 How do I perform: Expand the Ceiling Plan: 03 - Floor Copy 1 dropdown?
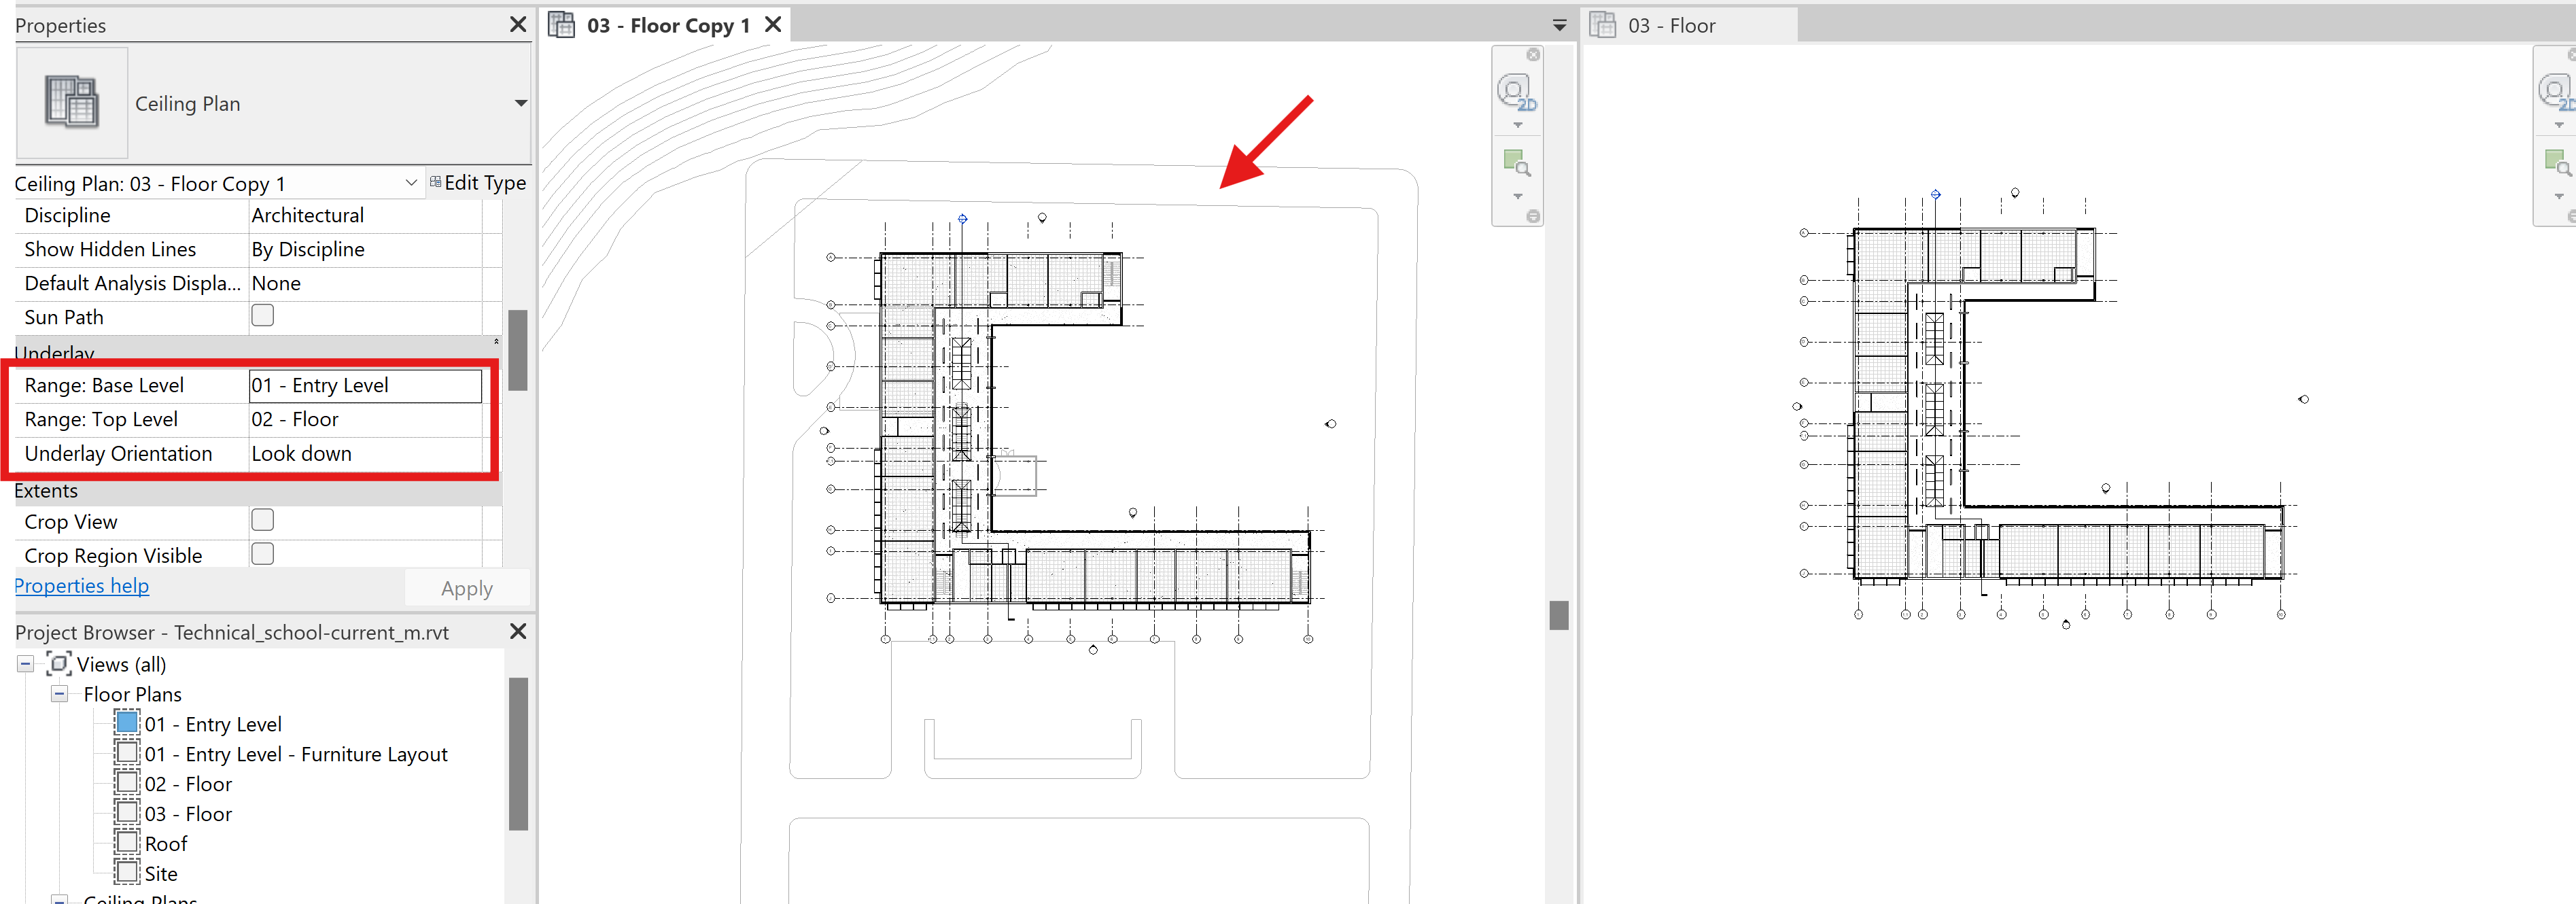pos(411,183)
